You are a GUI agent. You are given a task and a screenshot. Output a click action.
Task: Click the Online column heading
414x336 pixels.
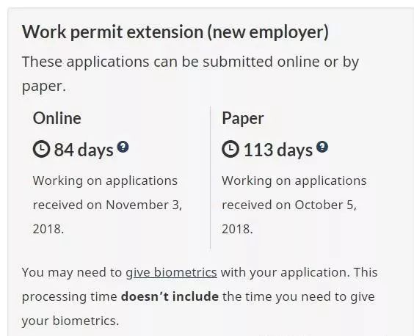(57, 118)
